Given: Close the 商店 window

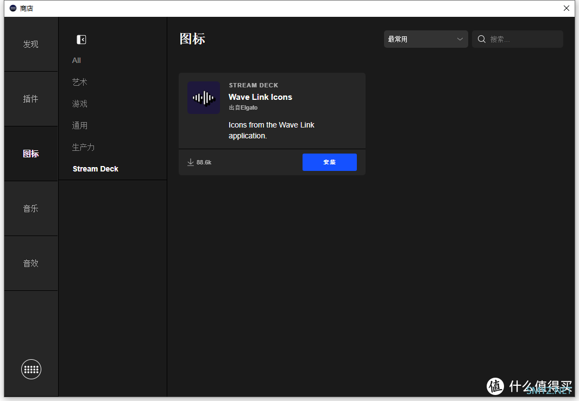Looking at the screenshot, I should click(567, 8).
